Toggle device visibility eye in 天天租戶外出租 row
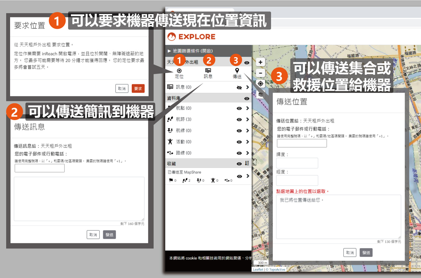The width and height of the screenshot is (421, 278). [x=247, y=63]
